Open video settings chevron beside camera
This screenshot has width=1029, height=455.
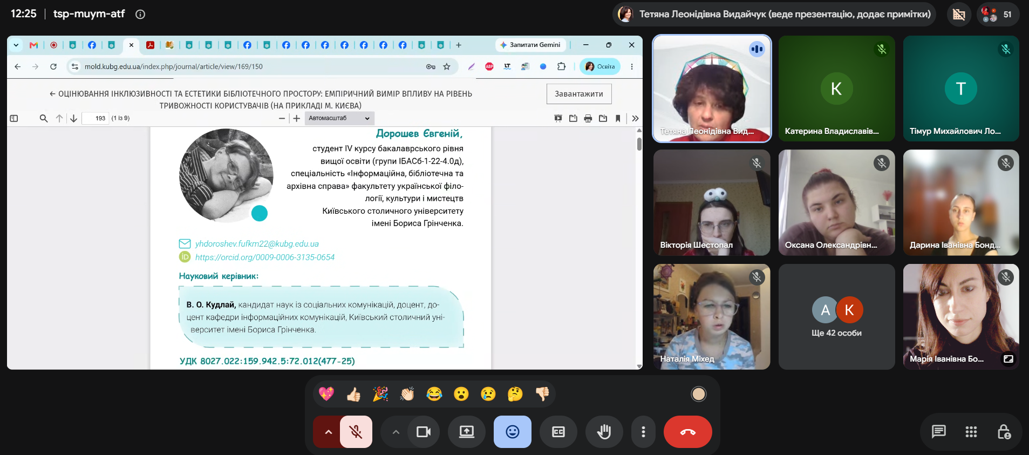click(396, 432)
